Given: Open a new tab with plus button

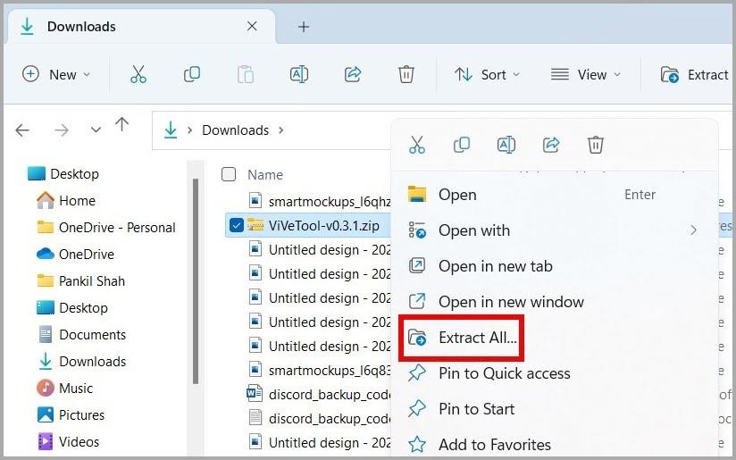Looking at the screenshot, I should click(304, 27).
